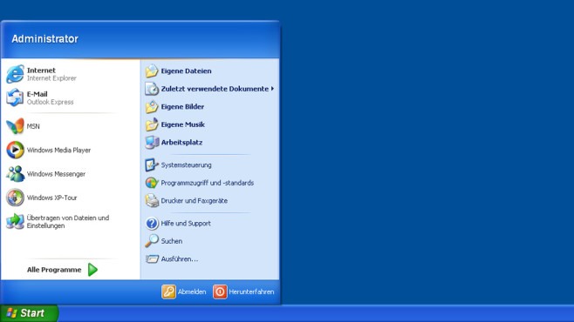This screenshot has height=322, width=574.
Task: Open Suchen magnifier entry
Action: click(x=164, y=241)
